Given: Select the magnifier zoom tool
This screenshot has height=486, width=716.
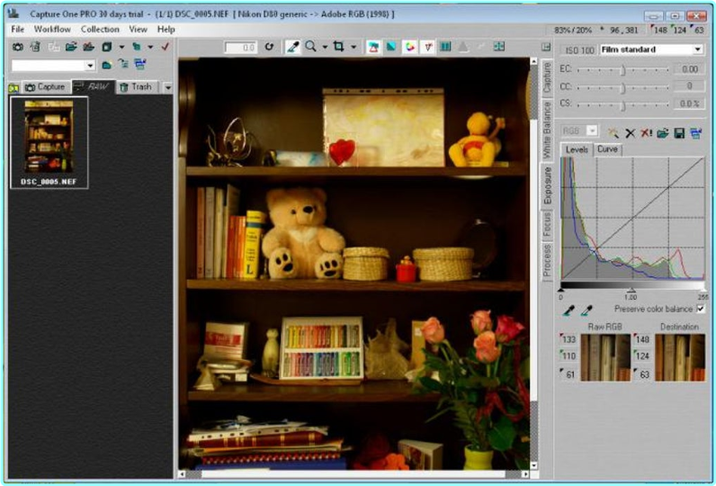Looking at the screenshot, I should (x=311, y=47).
